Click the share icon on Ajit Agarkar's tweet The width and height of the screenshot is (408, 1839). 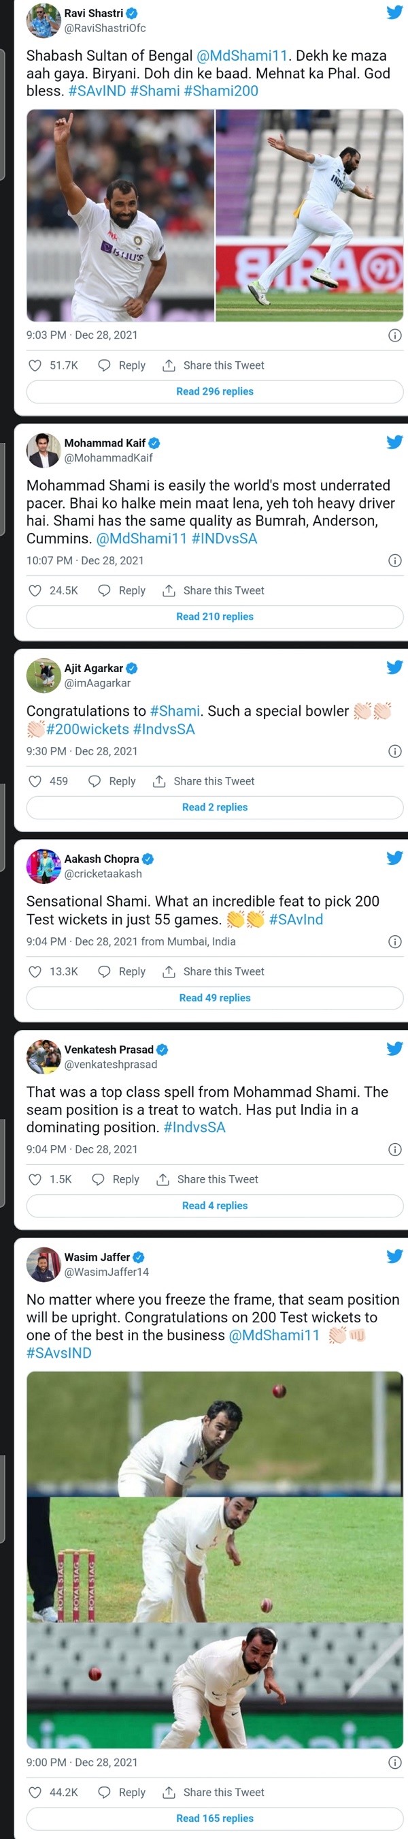[x=158, y=781]
